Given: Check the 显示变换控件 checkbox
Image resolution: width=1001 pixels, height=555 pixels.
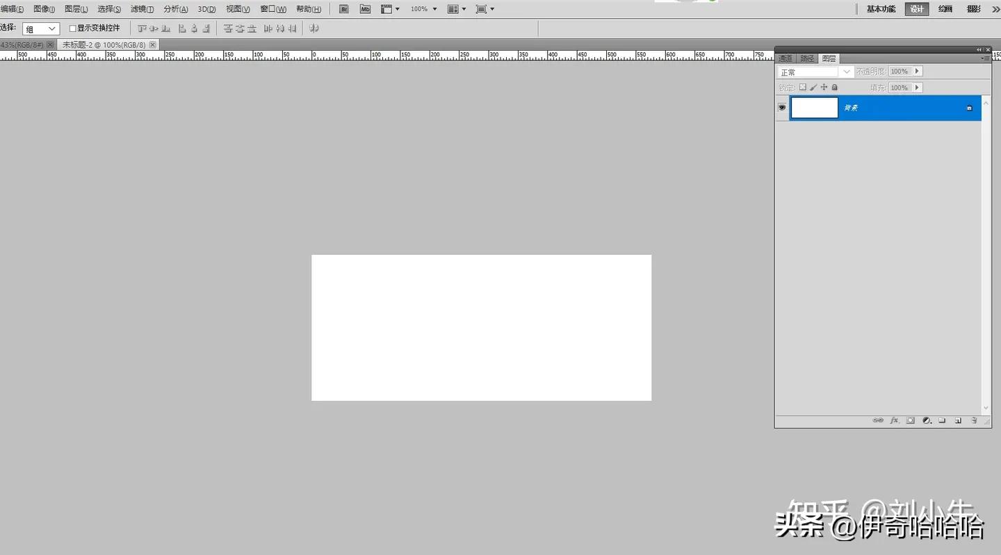Looking at the screenshot, I should 72,28.
